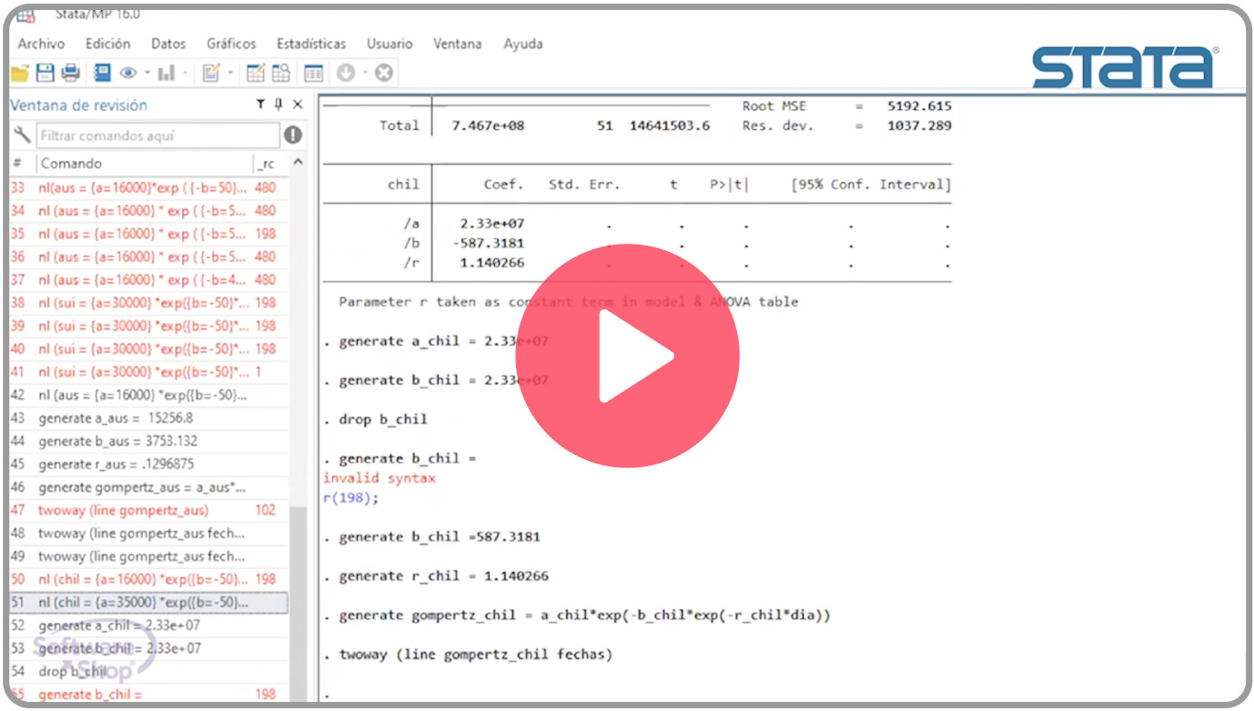Click the Stata icon in the title bar
Screen dimensions: 1254x711
coord(25,15)
